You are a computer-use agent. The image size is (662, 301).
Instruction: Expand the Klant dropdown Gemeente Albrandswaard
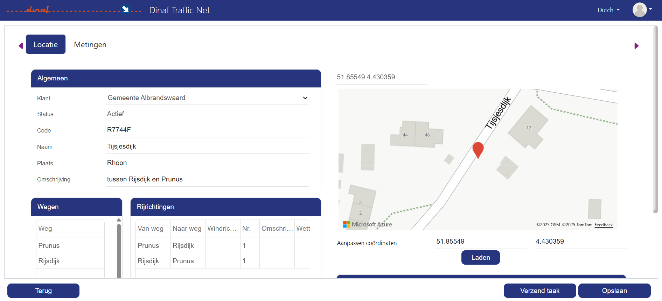point(208,98)
